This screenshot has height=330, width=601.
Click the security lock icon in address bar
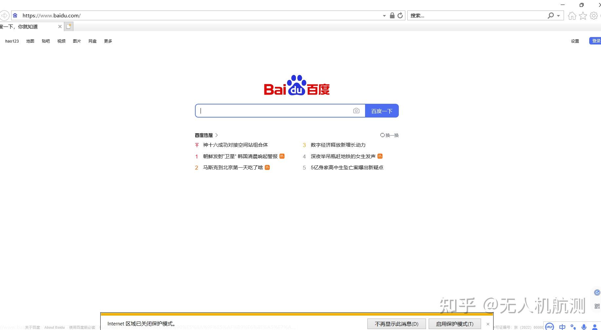[x=392, y=15]
